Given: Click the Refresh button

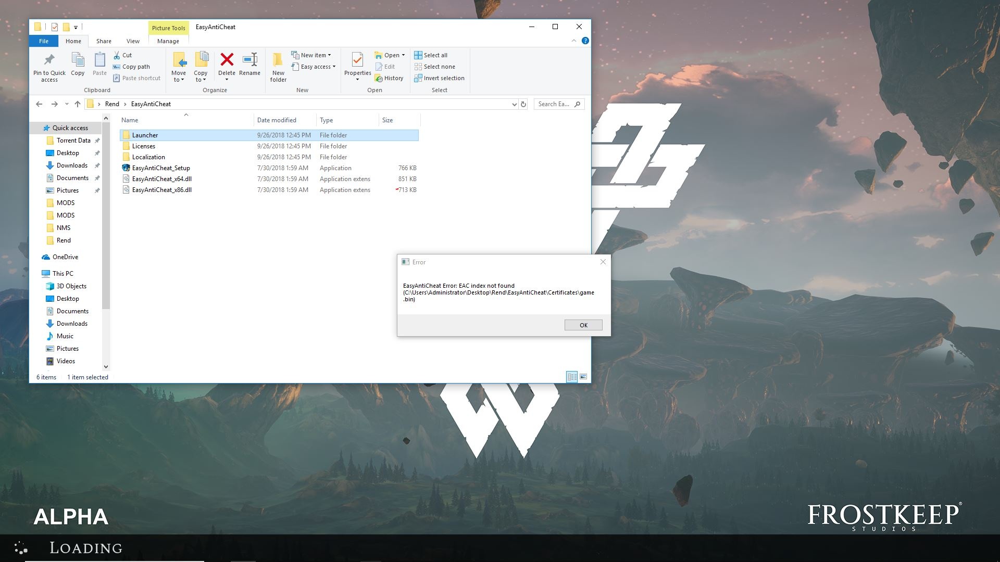Looking at the screenshot, I should (x=523, y=104).
